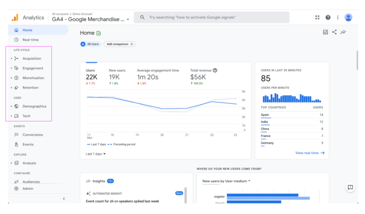This screenshot has height=214, width=365.
Task: Click the China row in Top Countries
Action: pos(292,129)
